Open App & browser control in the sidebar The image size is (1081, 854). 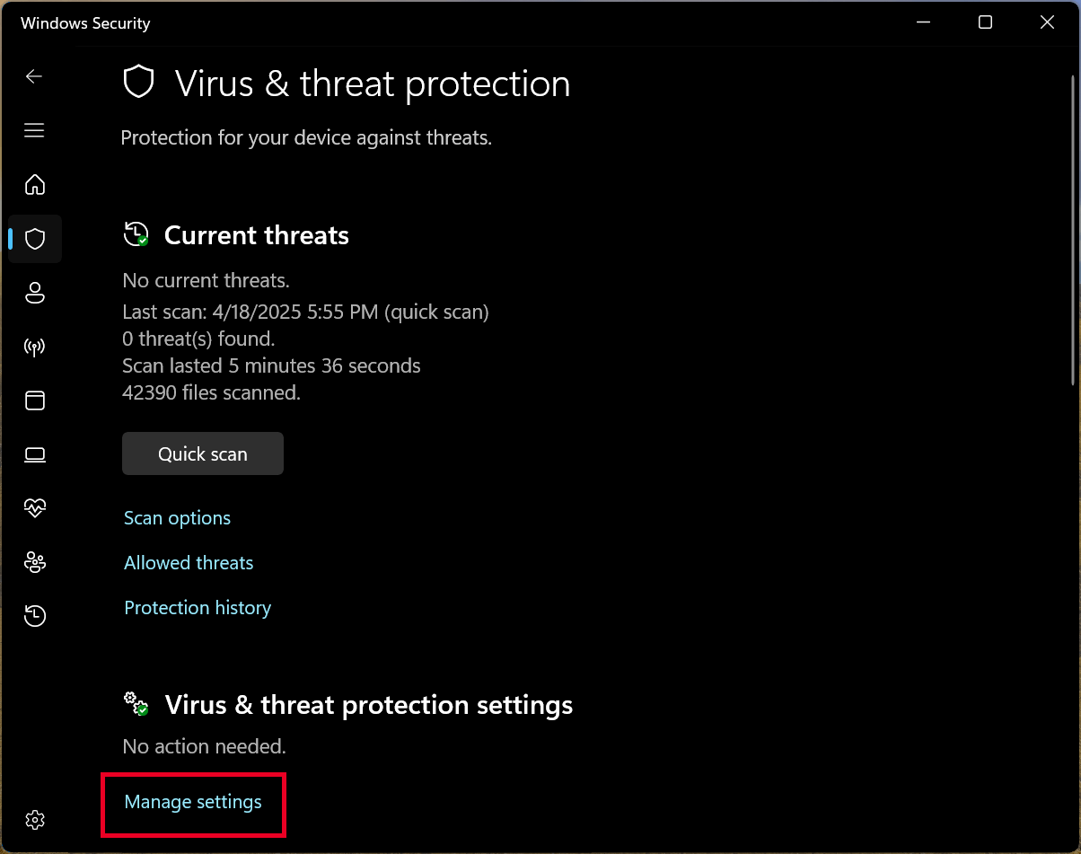coord(34,401)
